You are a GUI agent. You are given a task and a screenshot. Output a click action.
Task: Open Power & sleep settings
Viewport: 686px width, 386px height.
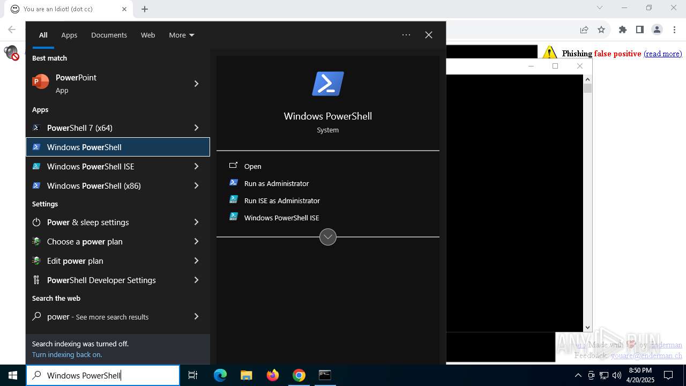point(118,222)
